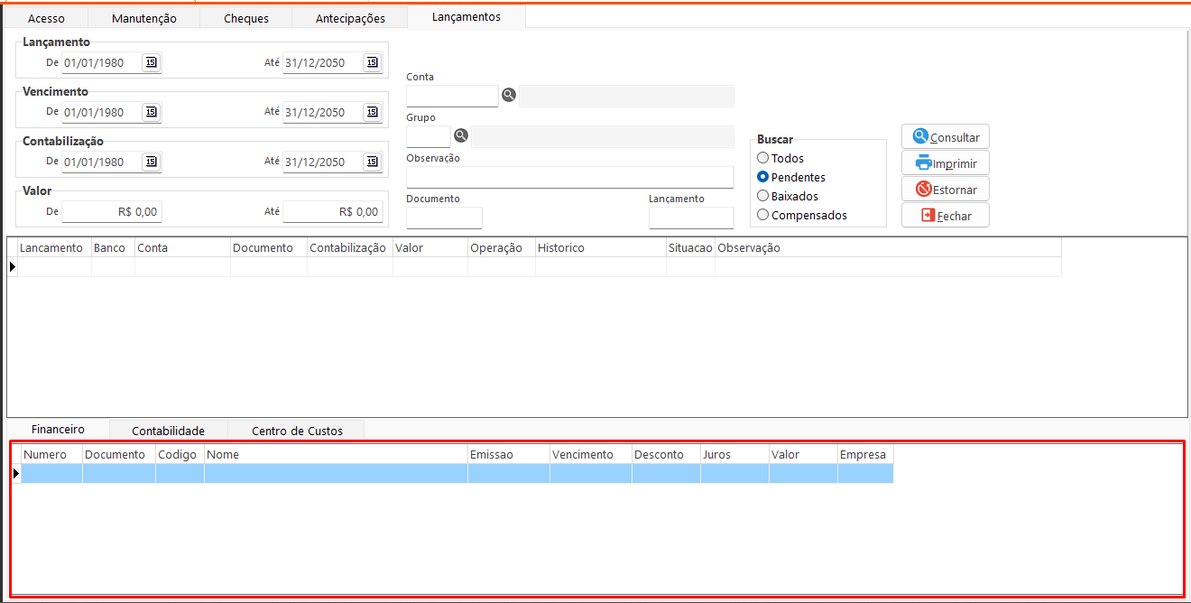Image resolution: width=1191 pixels, height=603 pixels.
Task: Choose the Pendentes search filter
Action: pyautogui.click(x=763, y=178)
